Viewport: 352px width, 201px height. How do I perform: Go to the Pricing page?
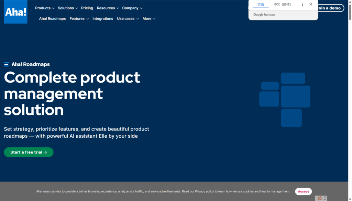(x=87, y=8)
